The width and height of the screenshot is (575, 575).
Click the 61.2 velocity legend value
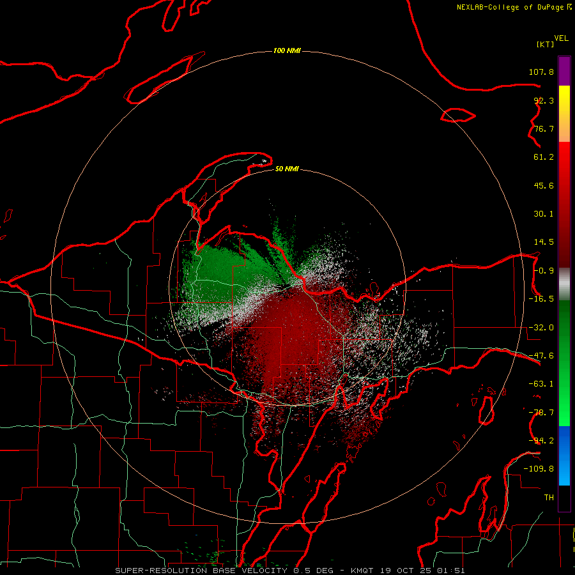[x=544, y=157]
